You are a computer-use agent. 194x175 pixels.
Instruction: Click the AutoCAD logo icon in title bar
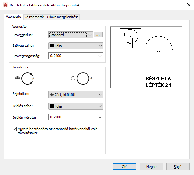coord(5,5)
